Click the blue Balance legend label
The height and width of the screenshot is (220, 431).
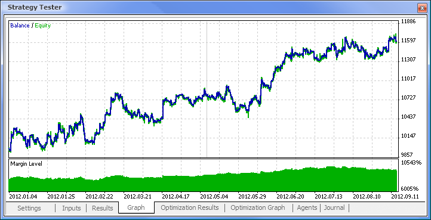tap(20, 26)
